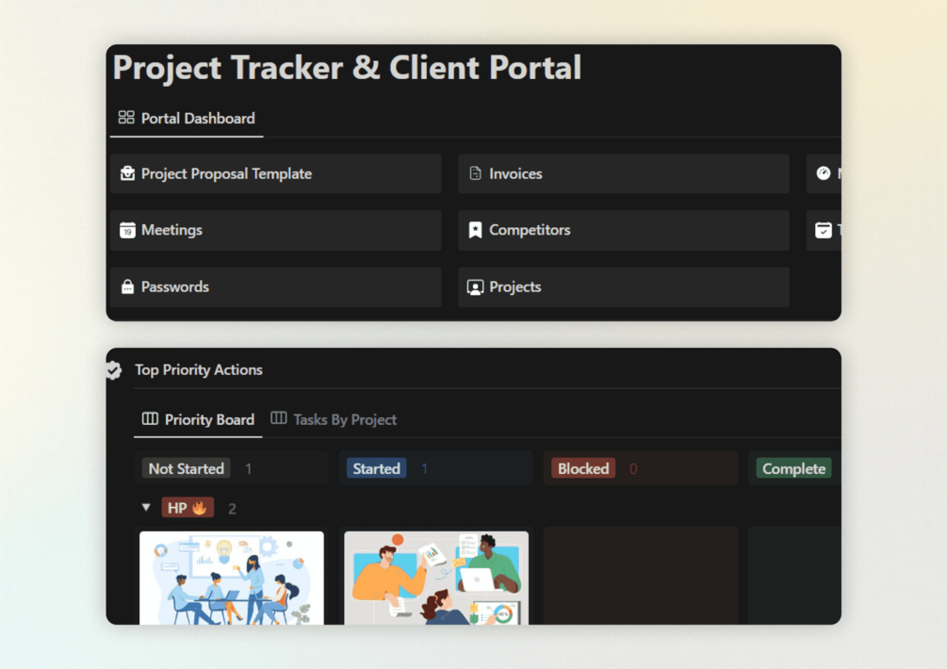
Task: Click the gauge icon on the partially visible card
Action: [824, 174]
